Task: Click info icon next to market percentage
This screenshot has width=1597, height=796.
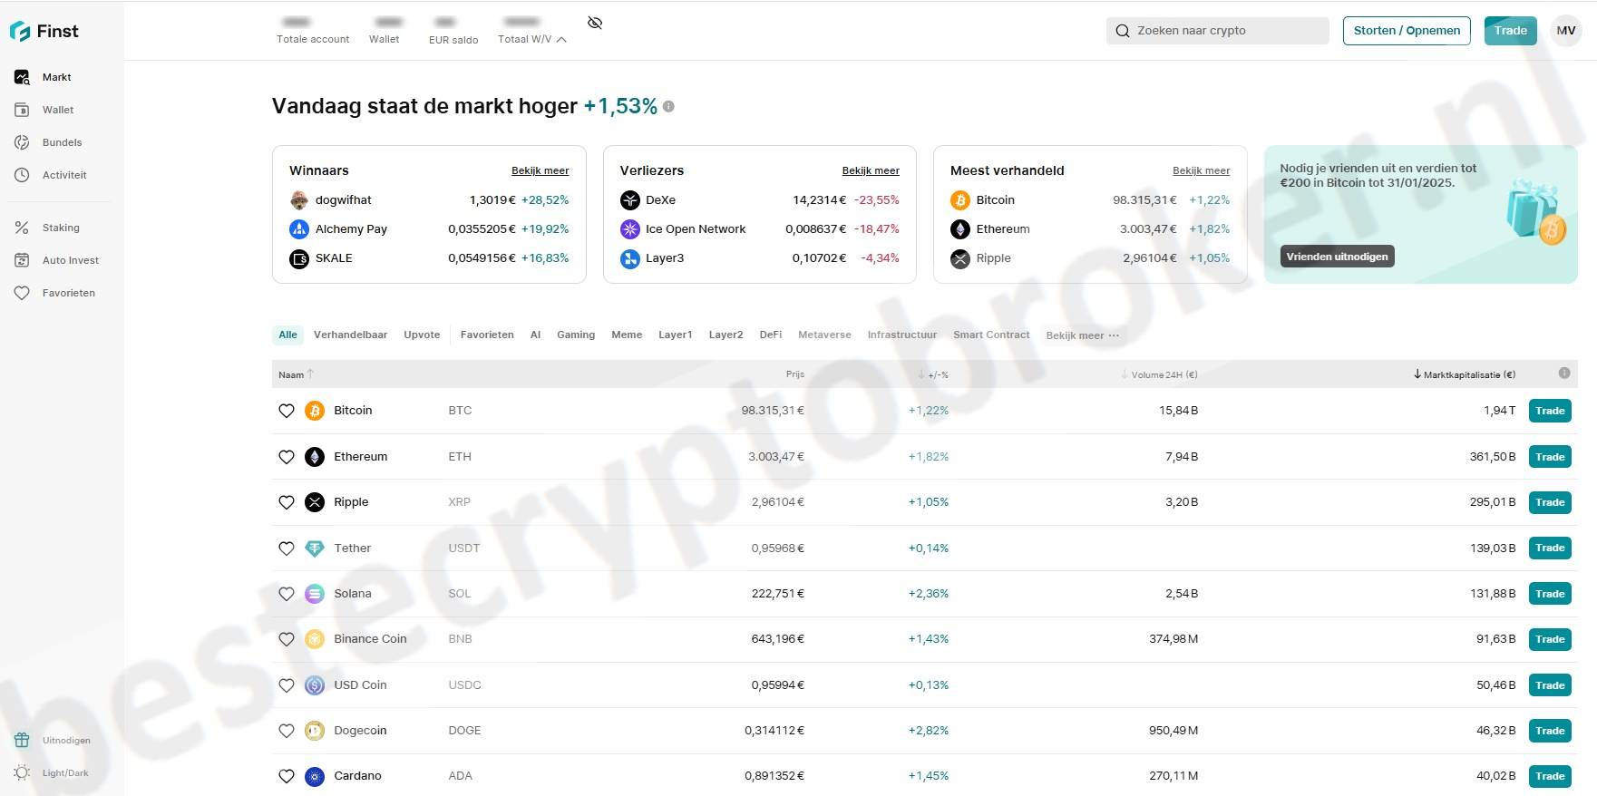Action: (668, 106)
